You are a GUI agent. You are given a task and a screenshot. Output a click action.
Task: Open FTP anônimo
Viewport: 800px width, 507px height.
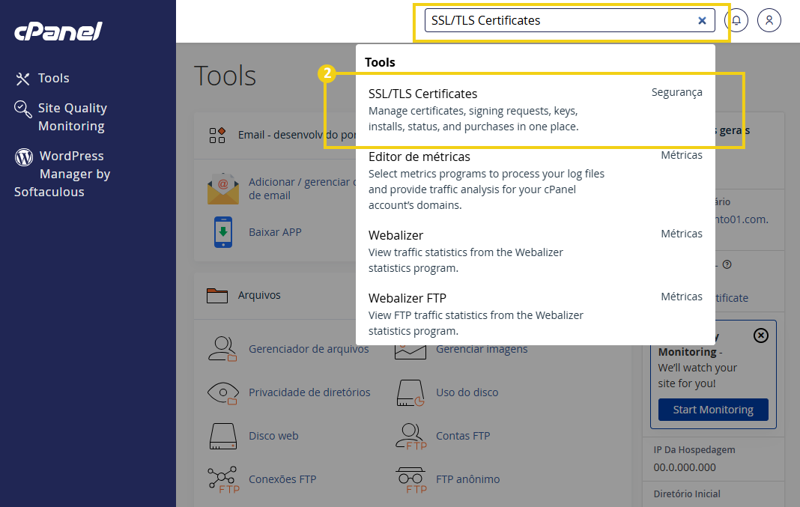pos(468,479)
